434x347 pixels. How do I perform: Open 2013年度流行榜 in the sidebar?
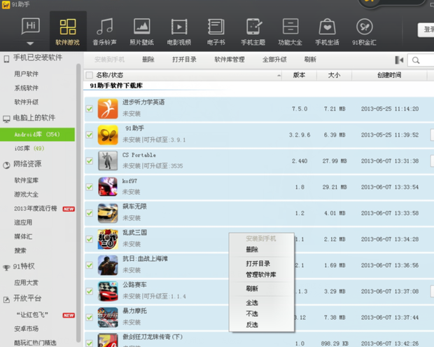click(36, 209)
